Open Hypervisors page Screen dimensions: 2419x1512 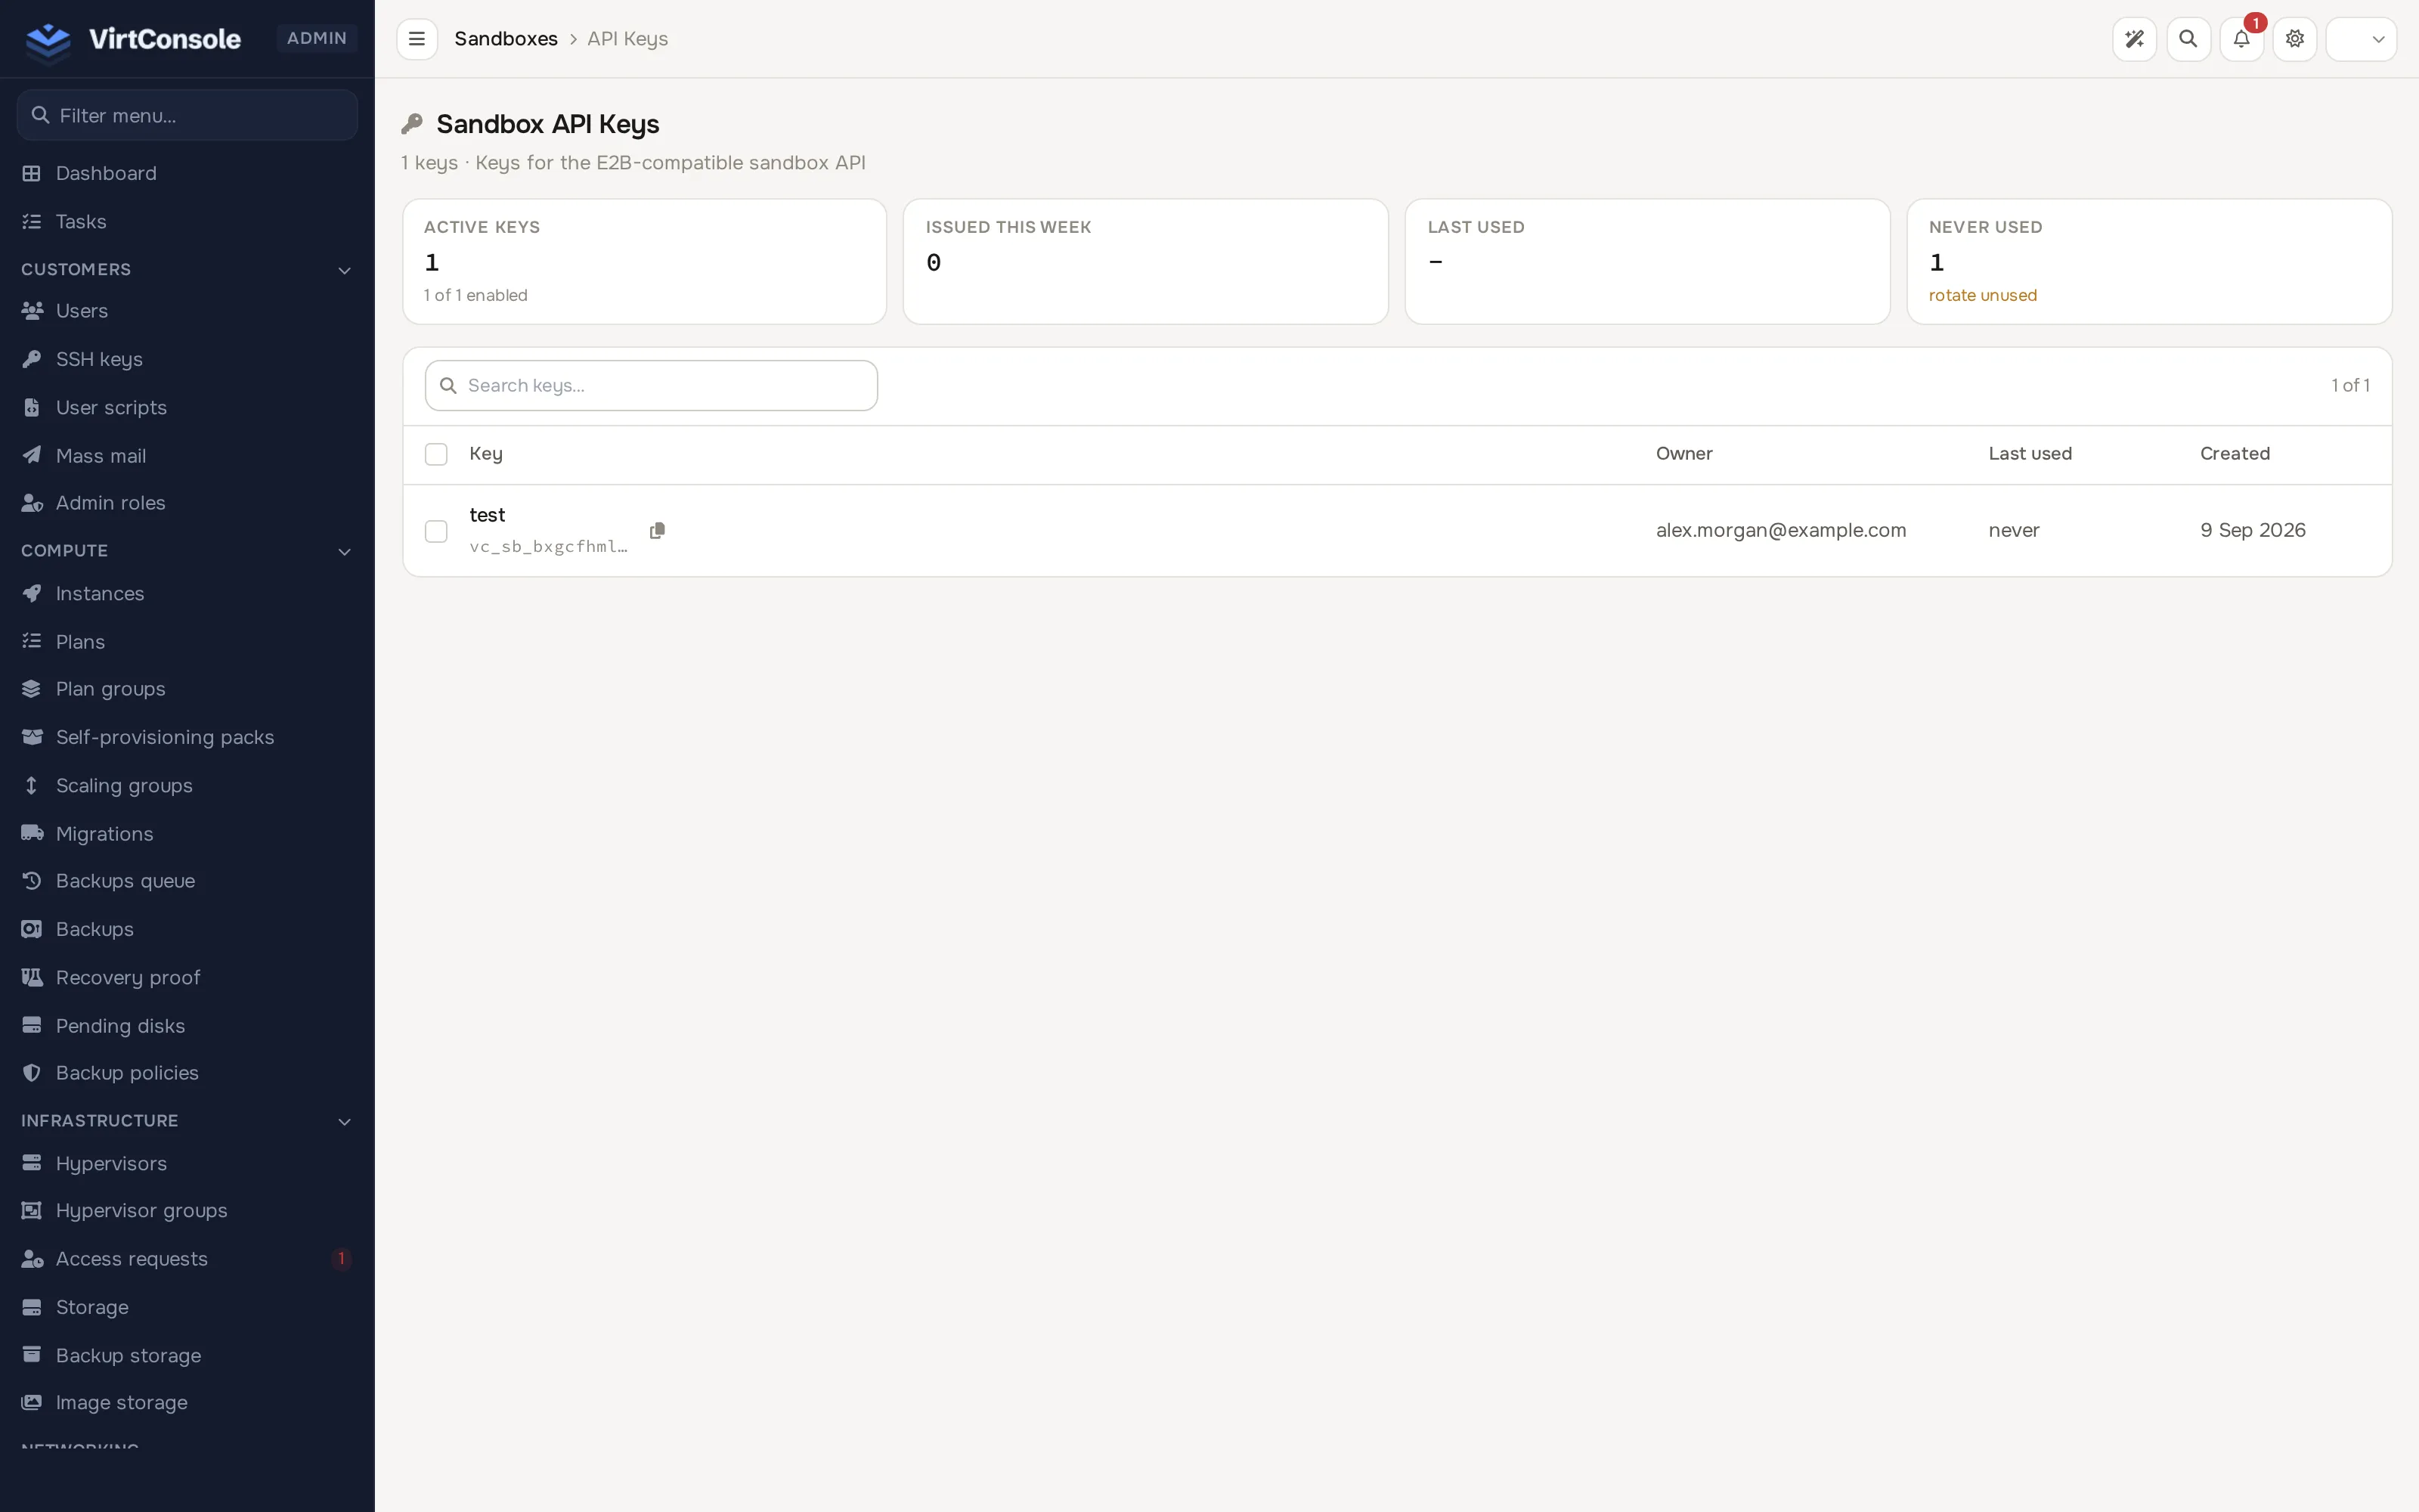[187, 1163]
